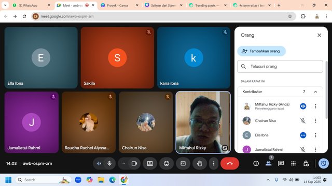
Task: Open meeting details info icon
Action: [x=256, y=163]
